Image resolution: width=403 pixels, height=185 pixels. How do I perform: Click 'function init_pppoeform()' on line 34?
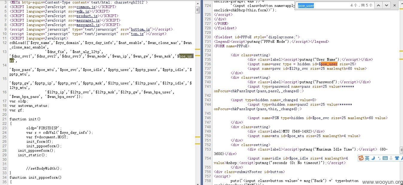tap(36, 177)
